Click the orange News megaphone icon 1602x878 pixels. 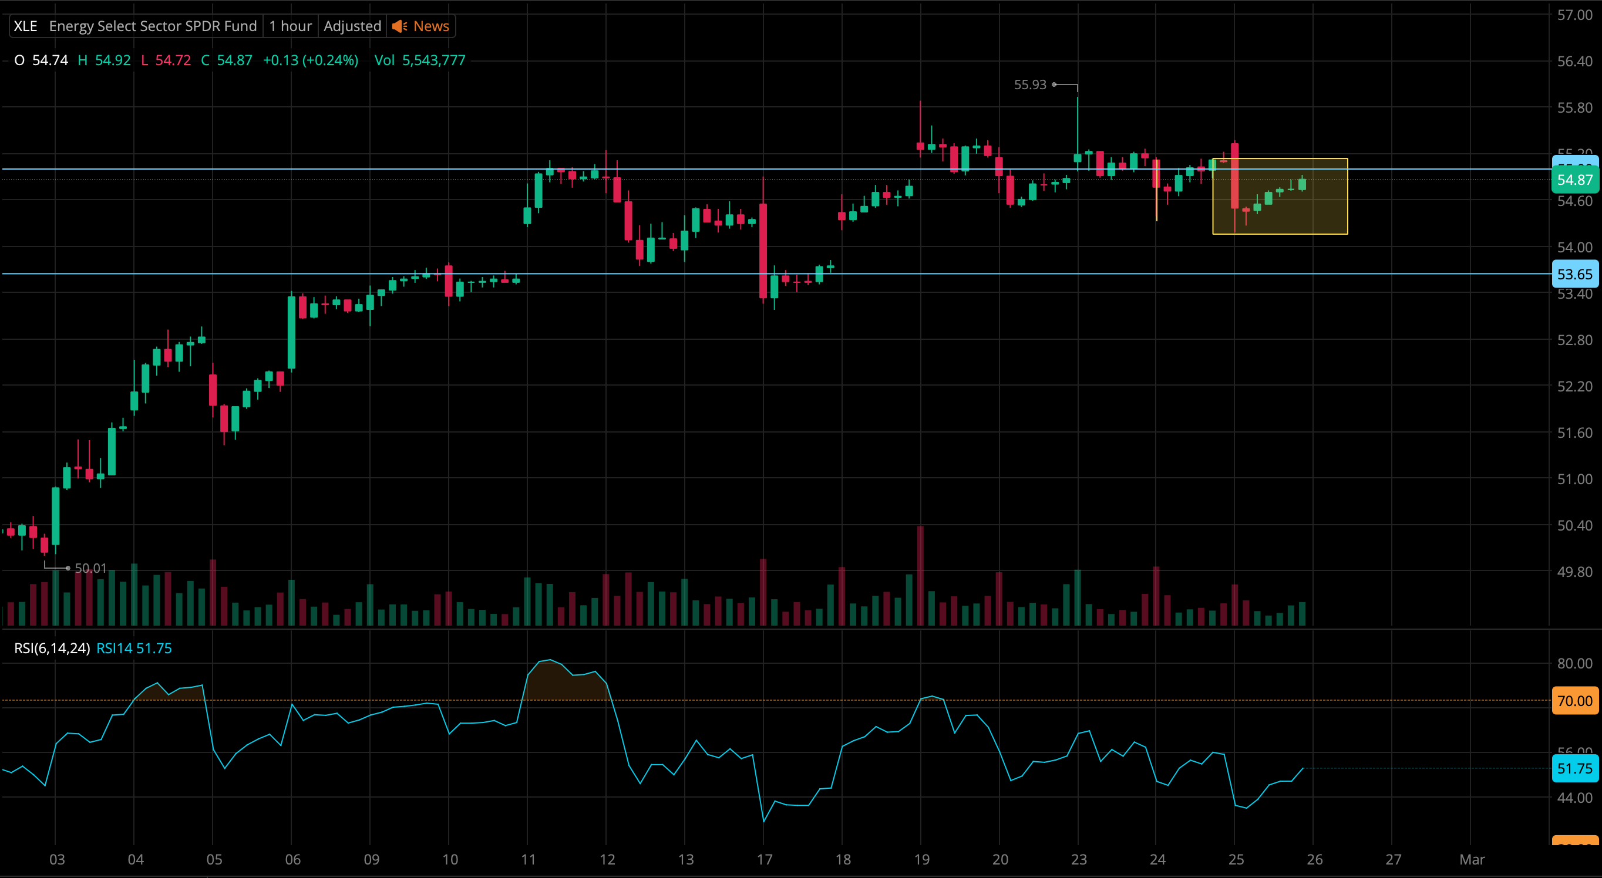[400, 26]
